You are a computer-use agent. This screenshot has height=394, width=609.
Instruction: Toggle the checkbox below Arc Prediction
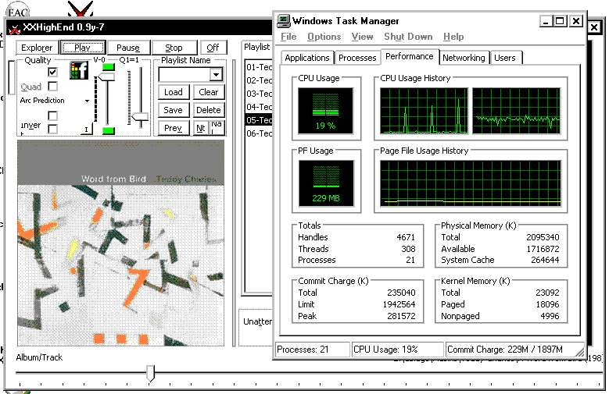52,115
